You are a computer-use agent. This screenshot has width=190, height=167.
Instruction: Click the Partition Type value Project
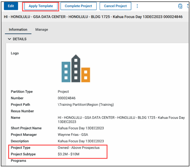click(63, 92)
